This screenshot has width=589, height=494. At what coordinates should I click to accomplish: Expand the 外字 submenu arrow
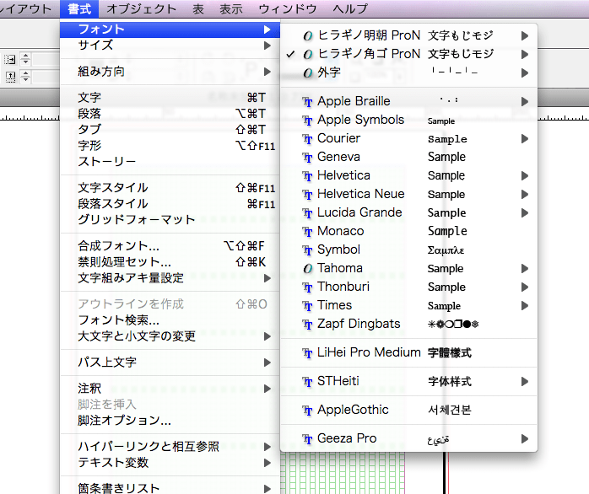[x=525, y=72]
